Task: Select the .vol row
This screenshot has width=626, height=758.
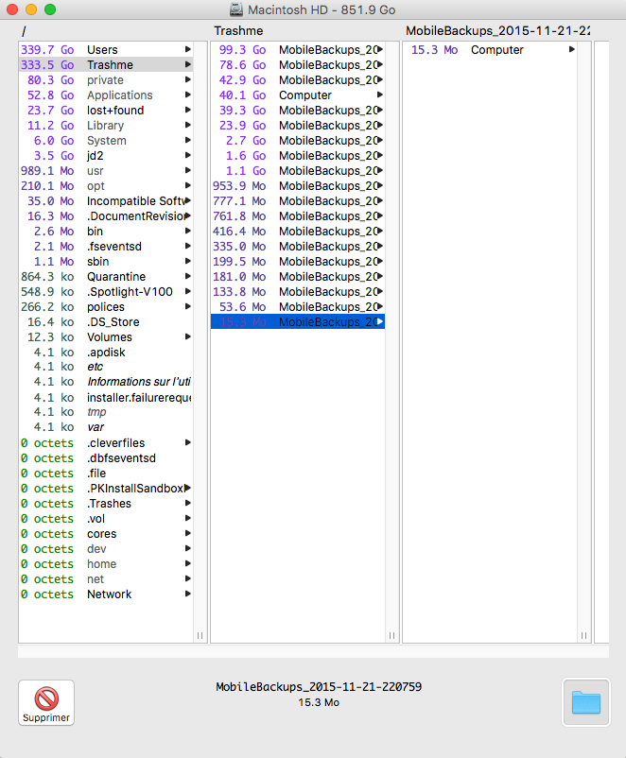Action: point(106,518)
